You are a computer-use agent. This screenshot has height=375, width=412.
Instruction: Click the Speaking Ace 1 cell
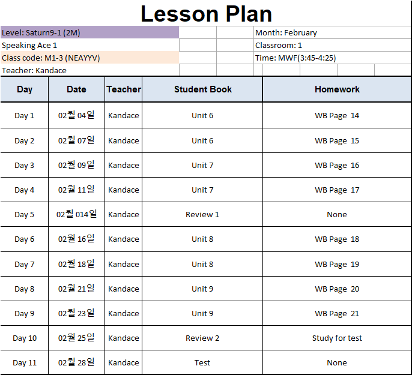(89, 45)
